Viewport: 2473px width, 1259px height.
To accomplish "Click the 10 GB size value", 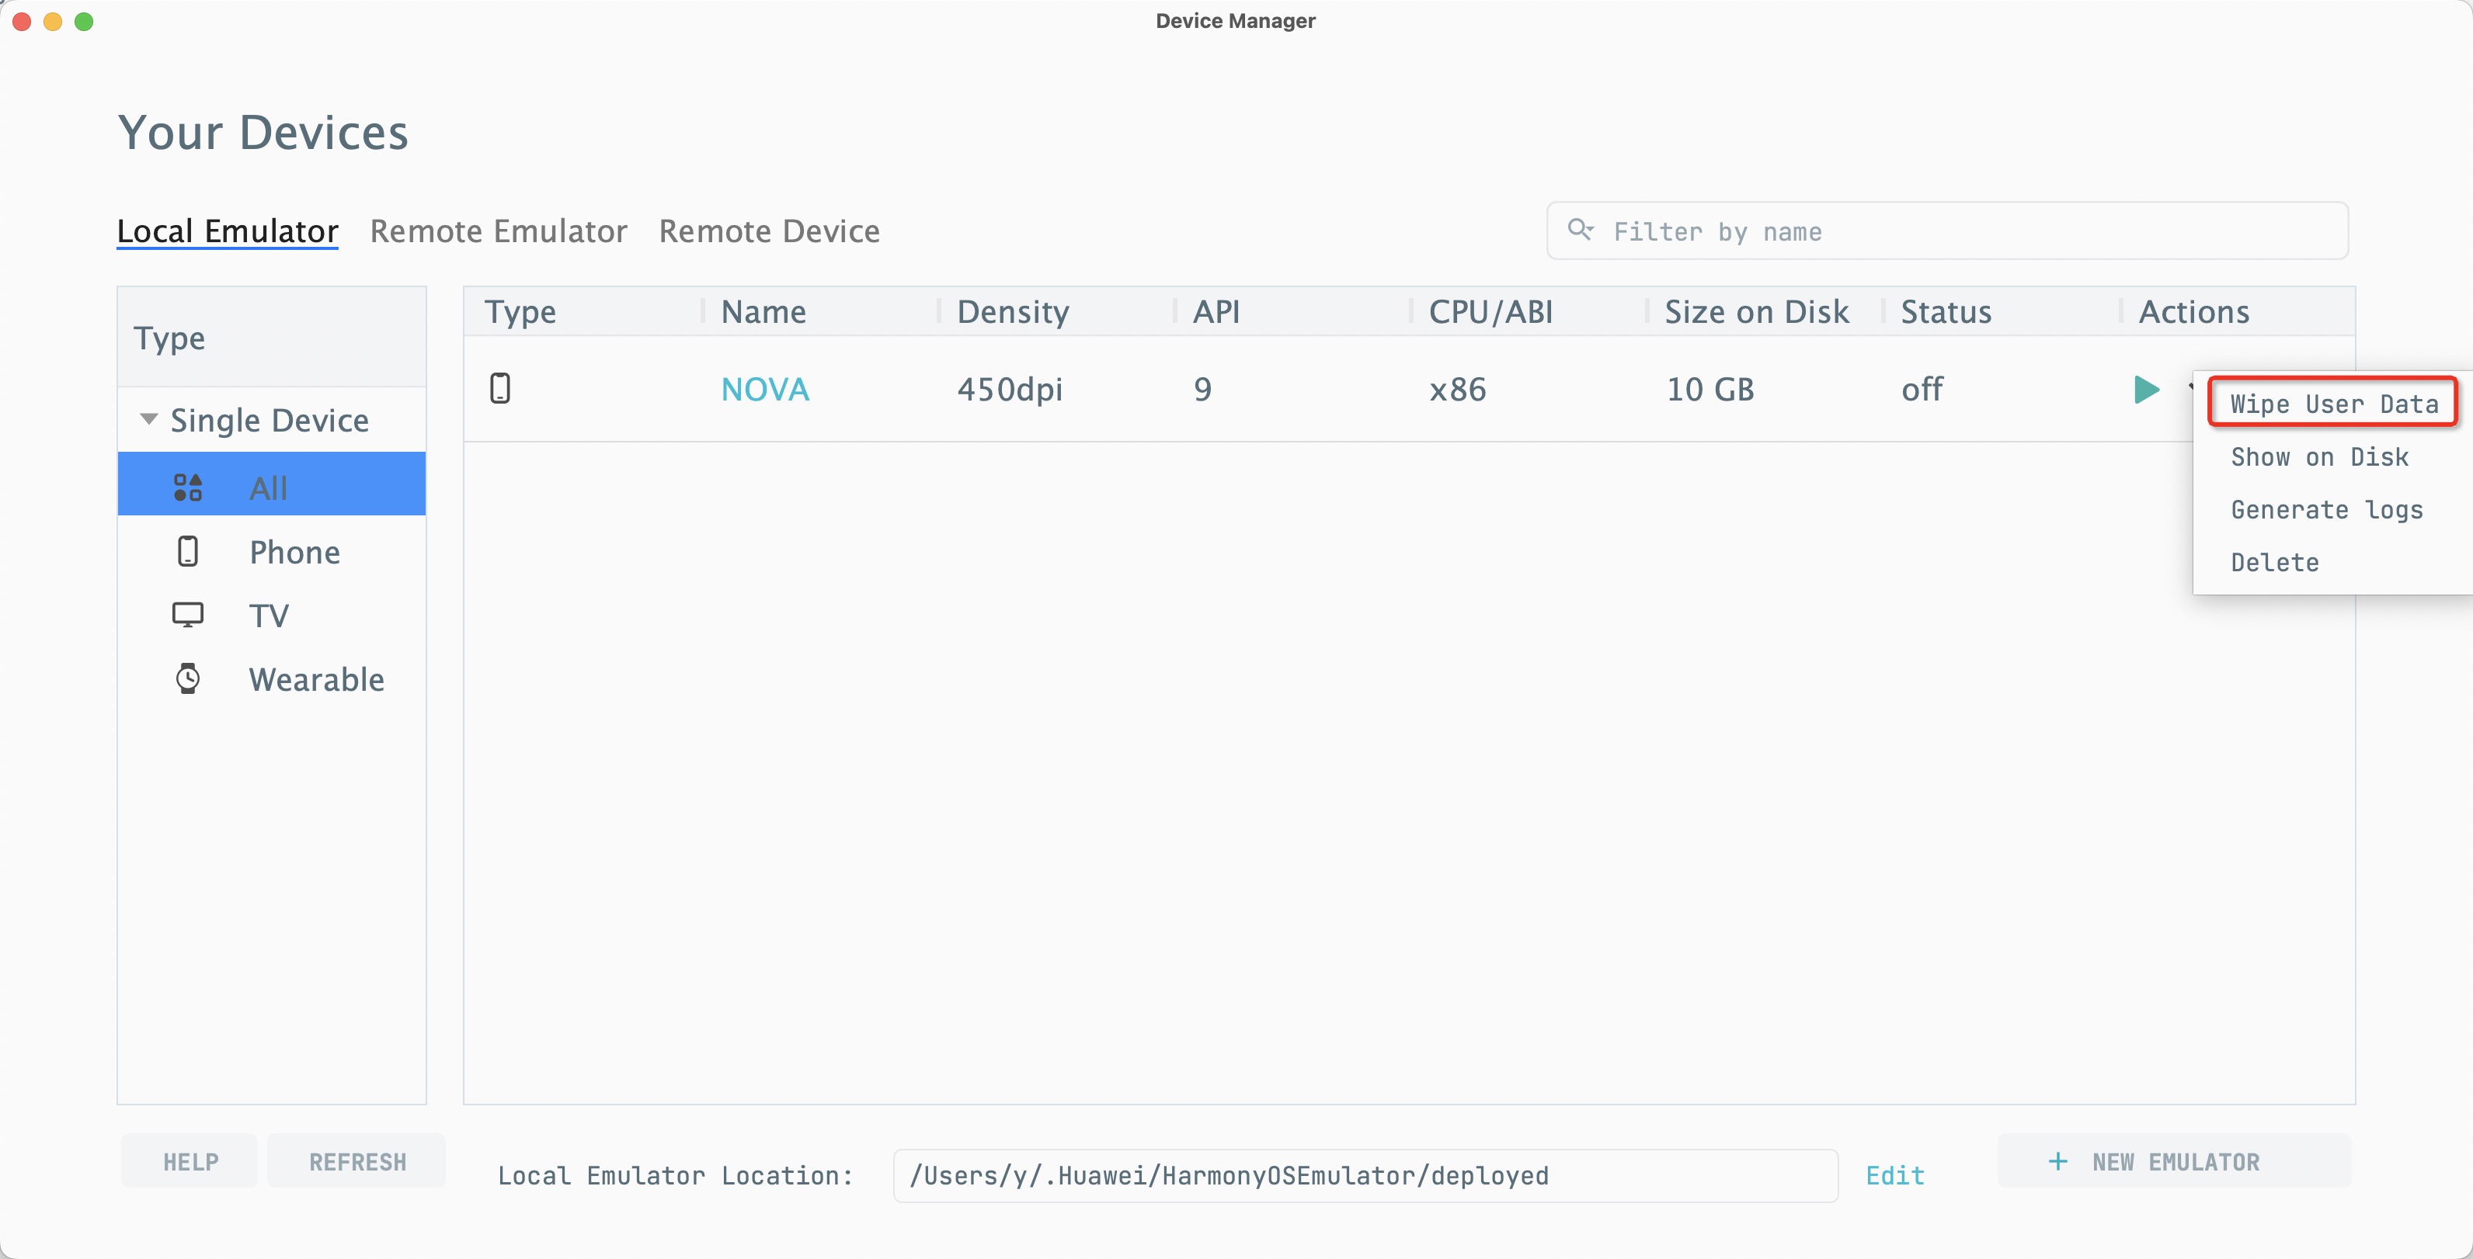I will [x=1710, y=390].
